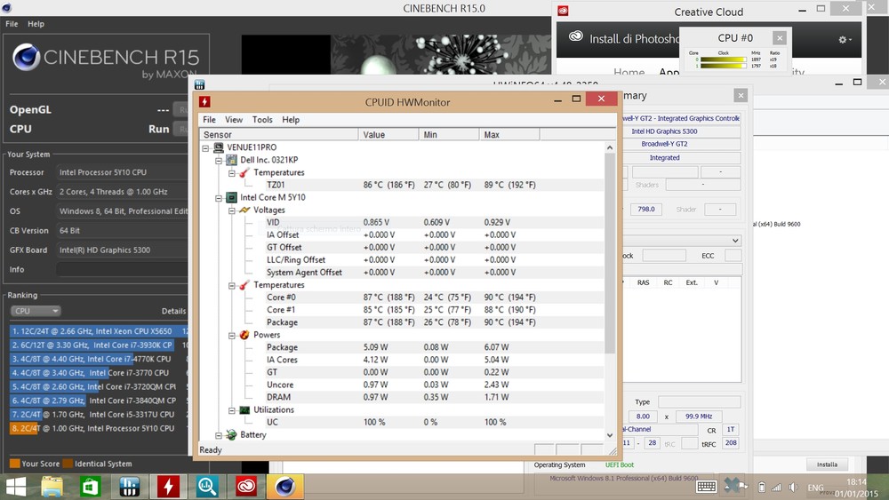Collapse the Intel Core M 5Y10 node
Viewport: 889px width, 500px height.
tap(219, 198)
